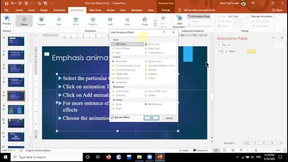Image resolution: width=288 pixels, height=162 pixels.
Task: Customize Quick Access Toolbar dropdown arrow
Action: 51,3
